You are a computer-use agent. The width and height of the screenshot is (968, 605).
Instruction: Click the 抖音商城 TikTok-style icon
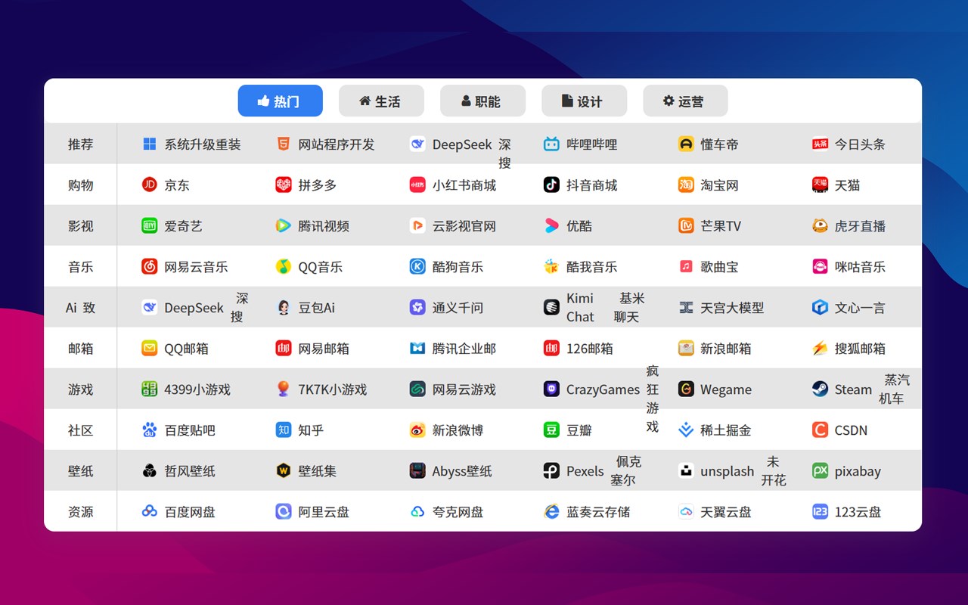coord(551,185)
